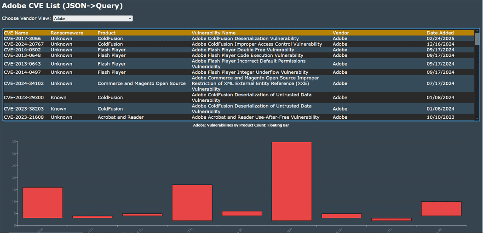Click Adobe Flash Player Integer Underflow Vulnerablity
Image resolution: width=483 pixels, height=233 pixels.
(250, 72)
